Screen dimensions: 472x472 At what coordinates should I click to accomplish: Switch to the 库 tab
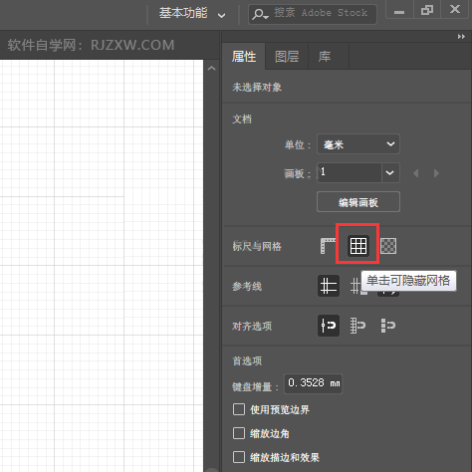click(325, 57)
